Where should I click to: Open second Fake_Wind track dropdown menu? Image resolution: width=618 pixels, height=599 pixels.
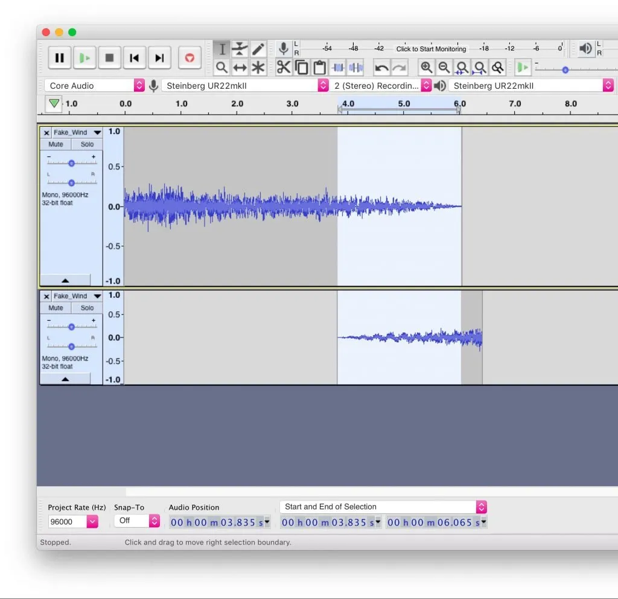point(97,296)
